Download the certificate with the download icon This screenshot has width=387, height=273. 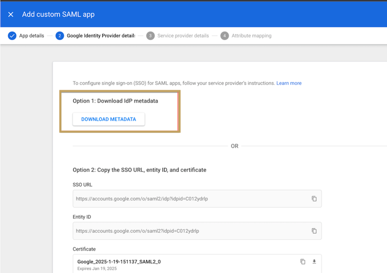tap(314, 262)
